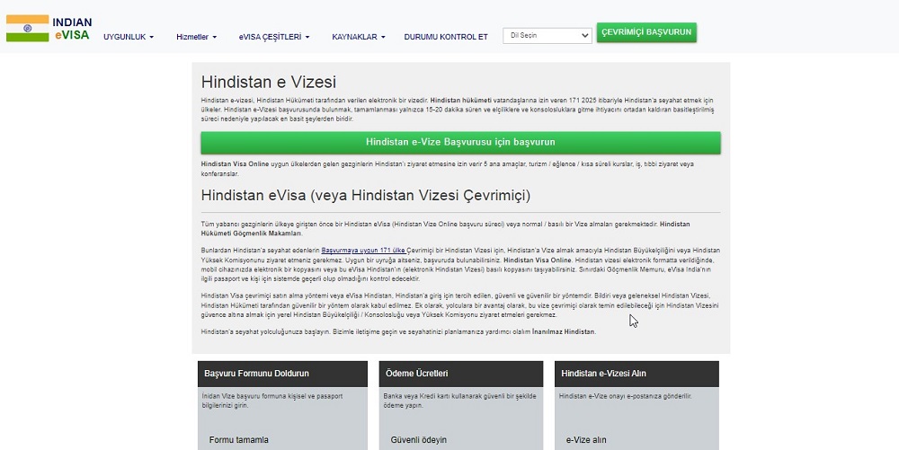The width and height of the screenshot is (899, 450).
Task: Go to DURUMU KONTROL ET page
Action: point(446,37)
